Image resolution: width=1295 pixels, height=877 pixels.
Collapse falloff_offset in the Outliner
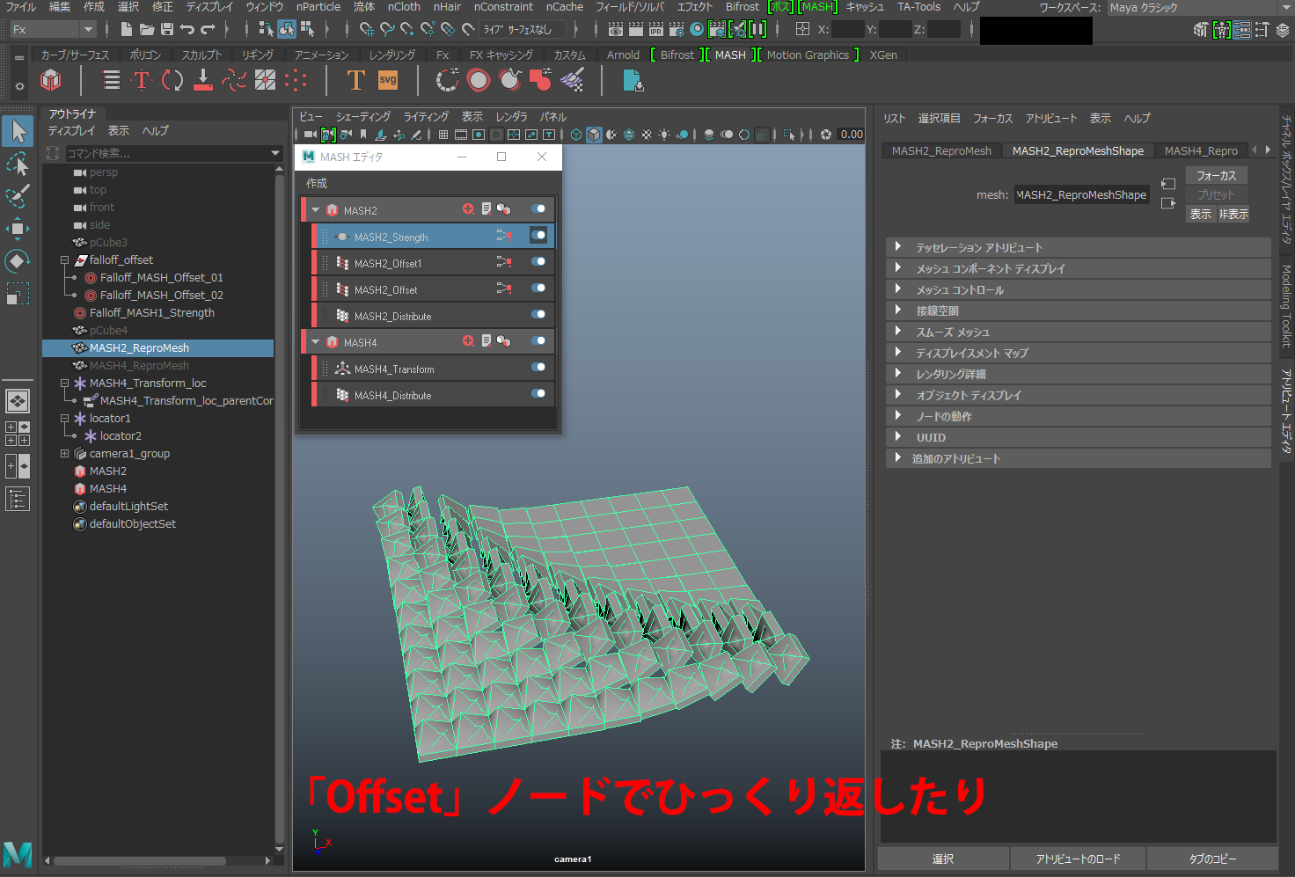(64, 260)
